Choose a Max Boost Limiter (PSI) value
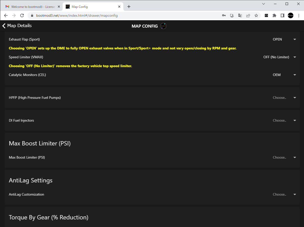This screenshot has width=304, height=227. point(284,157)
